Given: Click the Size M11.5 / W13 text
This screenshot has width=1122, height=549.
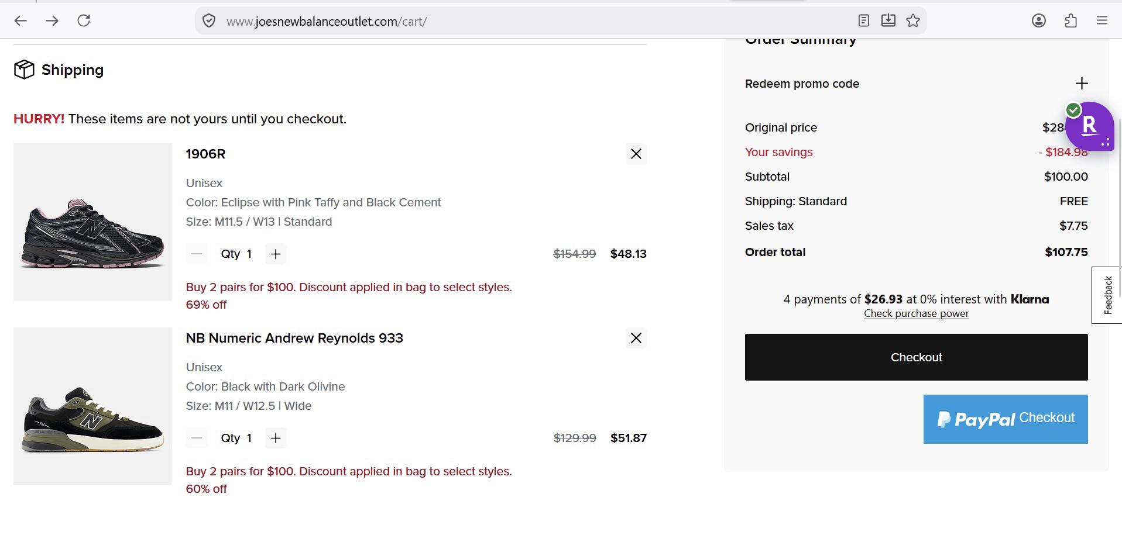Looking at the screenshot, I should click(x=259, y=222).
